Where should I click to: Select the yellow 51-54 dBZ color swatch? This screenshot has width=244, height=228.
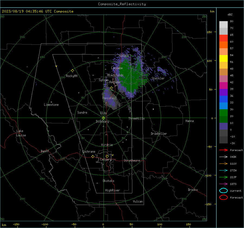coord(223,59)
